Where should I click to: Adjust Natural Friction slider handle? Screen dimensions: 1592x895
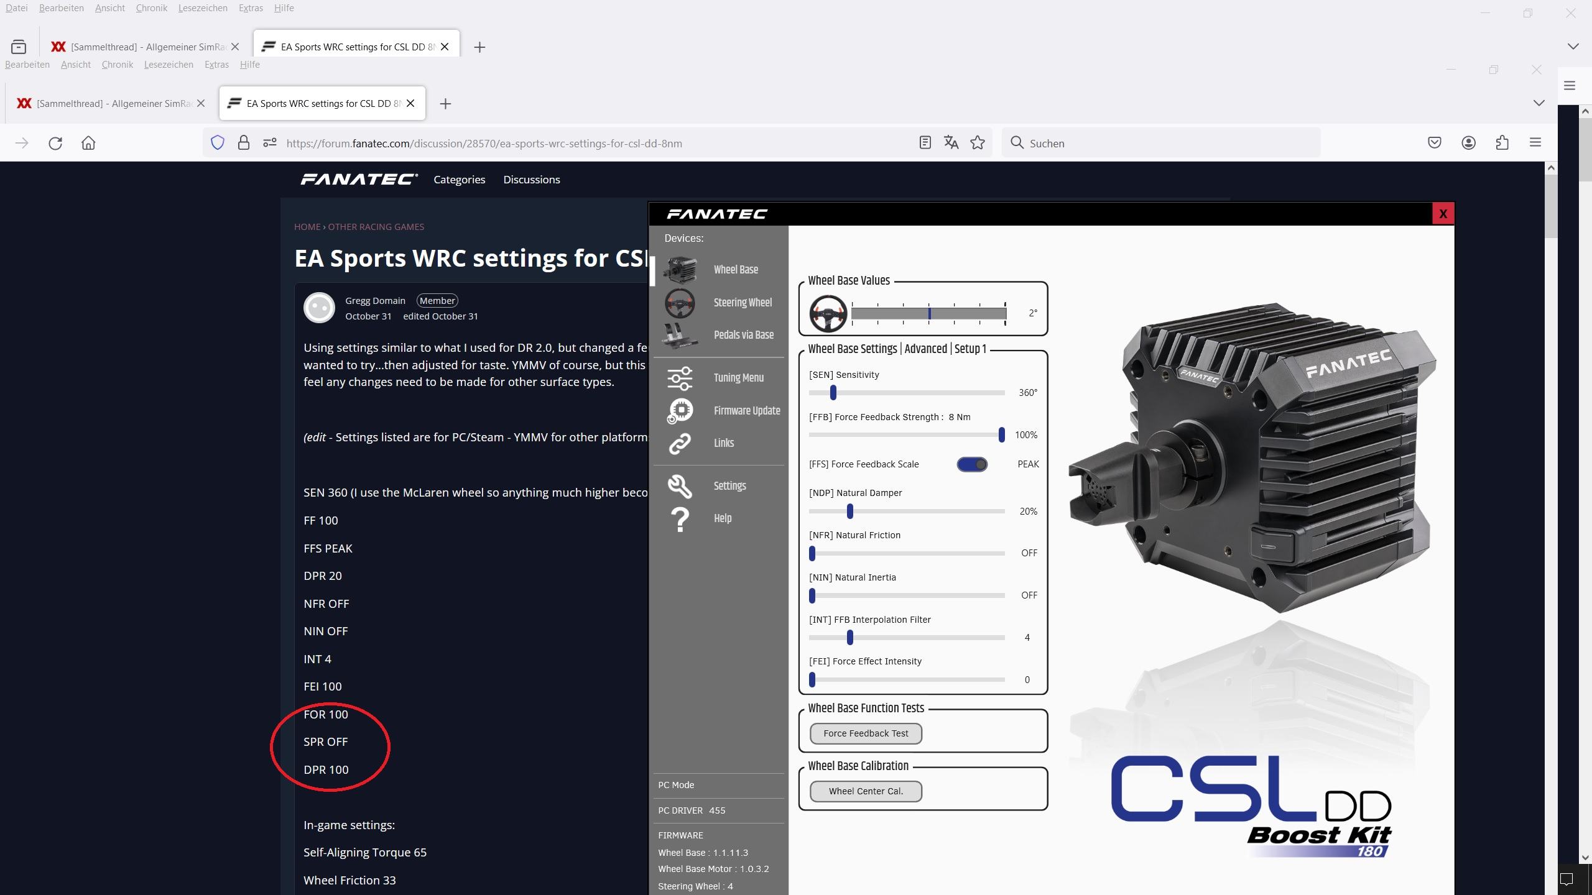click(812, 553)
